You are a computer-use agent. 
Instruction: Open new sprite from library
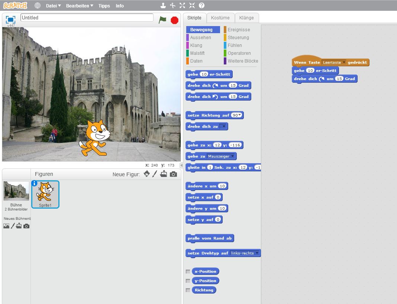pyautogui.click(x=146, y=174)
